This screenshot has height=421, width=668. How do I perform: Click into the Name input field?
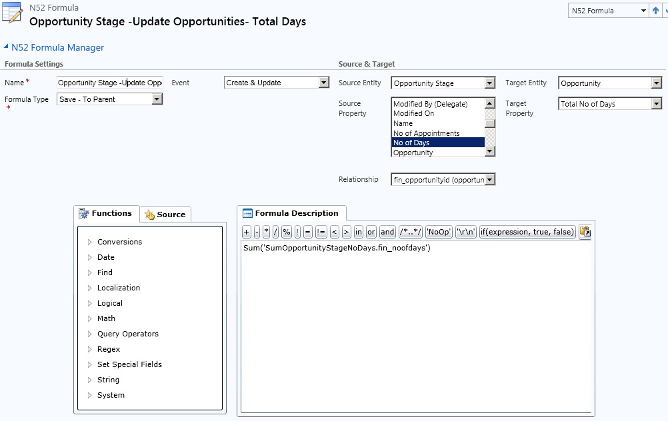click(x=110, y=83)
